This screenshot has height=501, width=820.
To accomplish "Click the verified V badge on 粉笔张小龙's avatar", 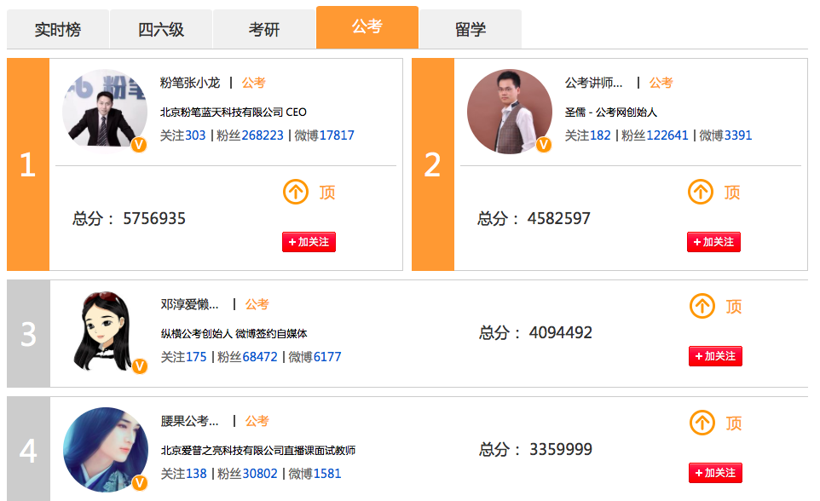I will (139, 145).
